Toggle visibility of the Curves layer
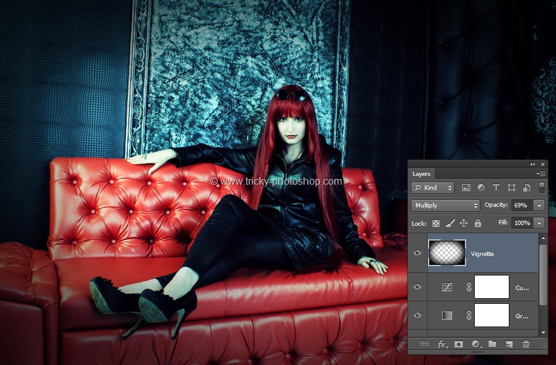The image size is (556, 365). click(417, 287)
